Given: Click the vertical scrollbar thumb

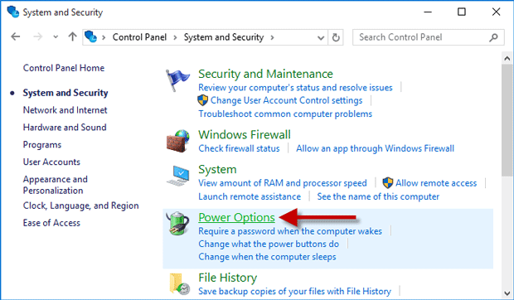Looking at the screenshot, I should click(x=507, y=120).
